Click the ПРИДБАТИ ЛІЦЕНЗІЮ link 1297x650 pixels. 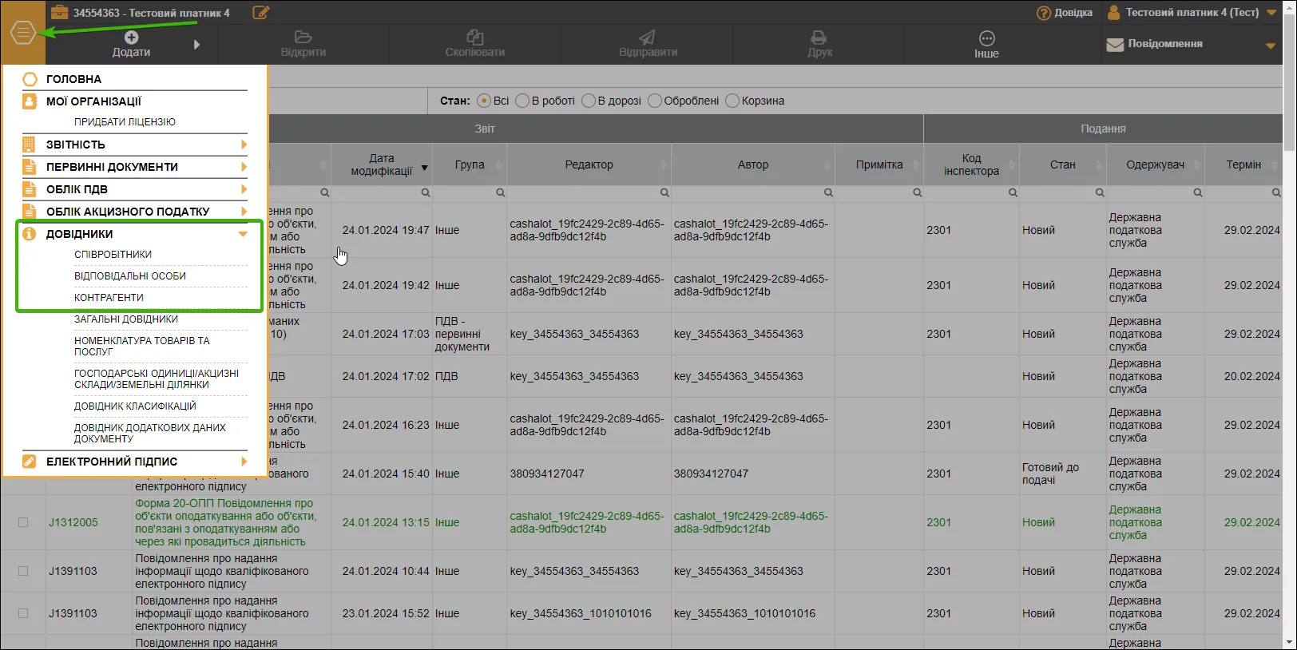125,122
